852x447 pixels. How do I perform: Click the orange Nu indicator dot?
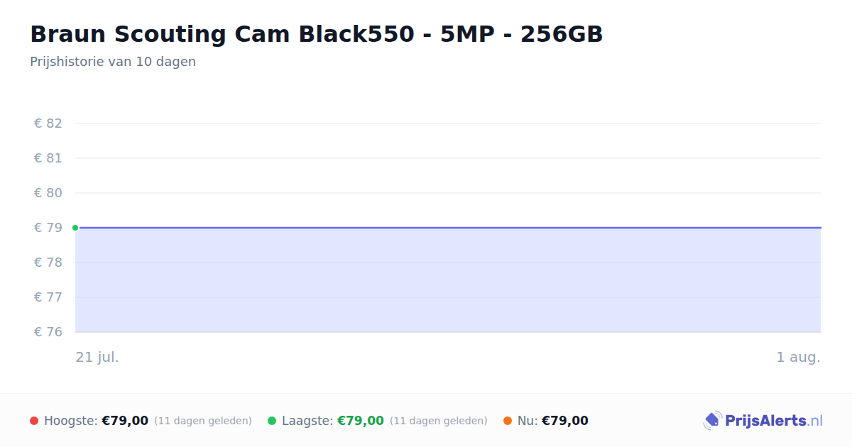tap(508, 421)
